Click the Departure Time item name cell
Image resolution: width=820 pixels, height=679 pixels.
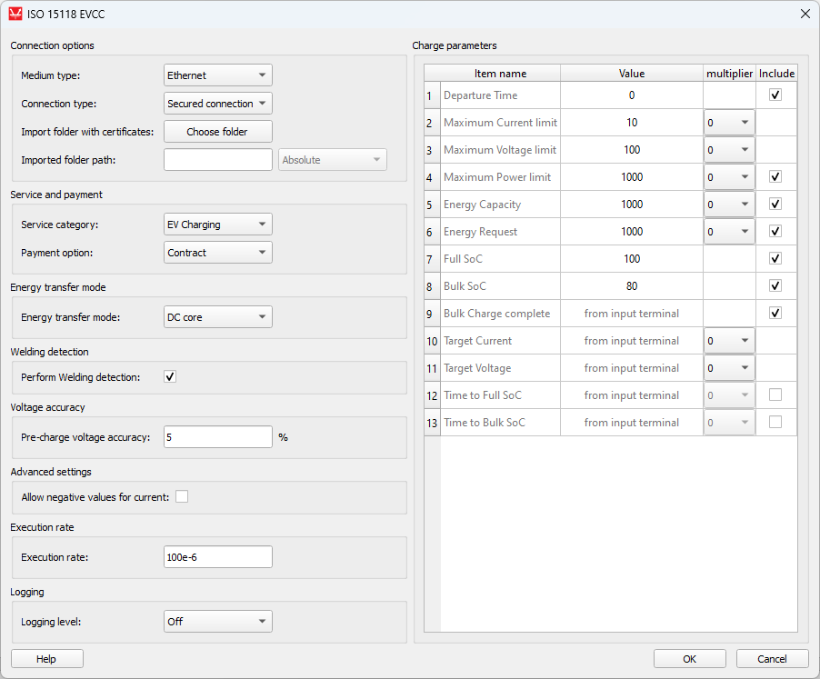501,95
